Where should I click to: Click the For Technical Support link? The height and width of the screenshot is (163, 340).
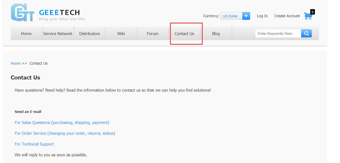(34, 144)
